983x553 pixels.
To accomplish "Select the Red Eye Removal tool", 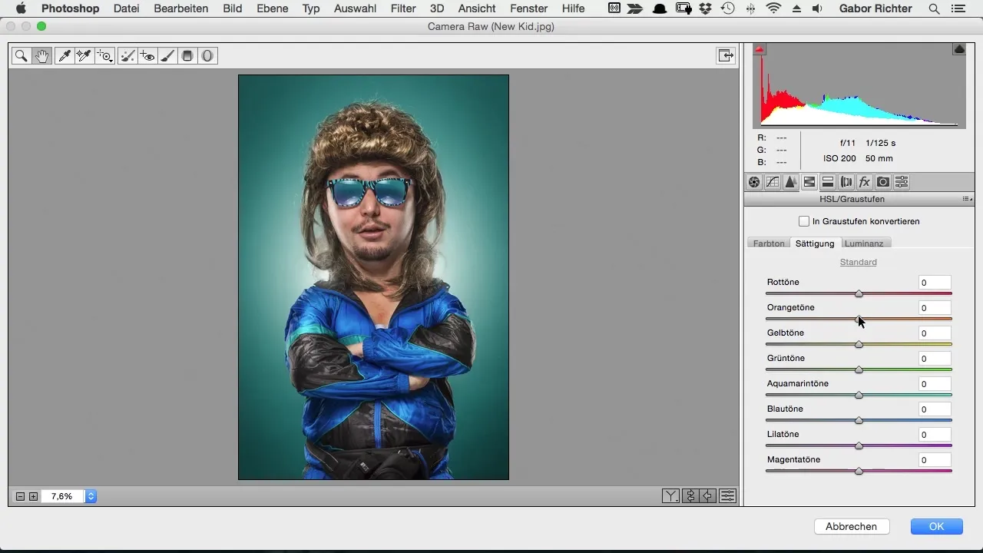I will click(x=147, y=56).
